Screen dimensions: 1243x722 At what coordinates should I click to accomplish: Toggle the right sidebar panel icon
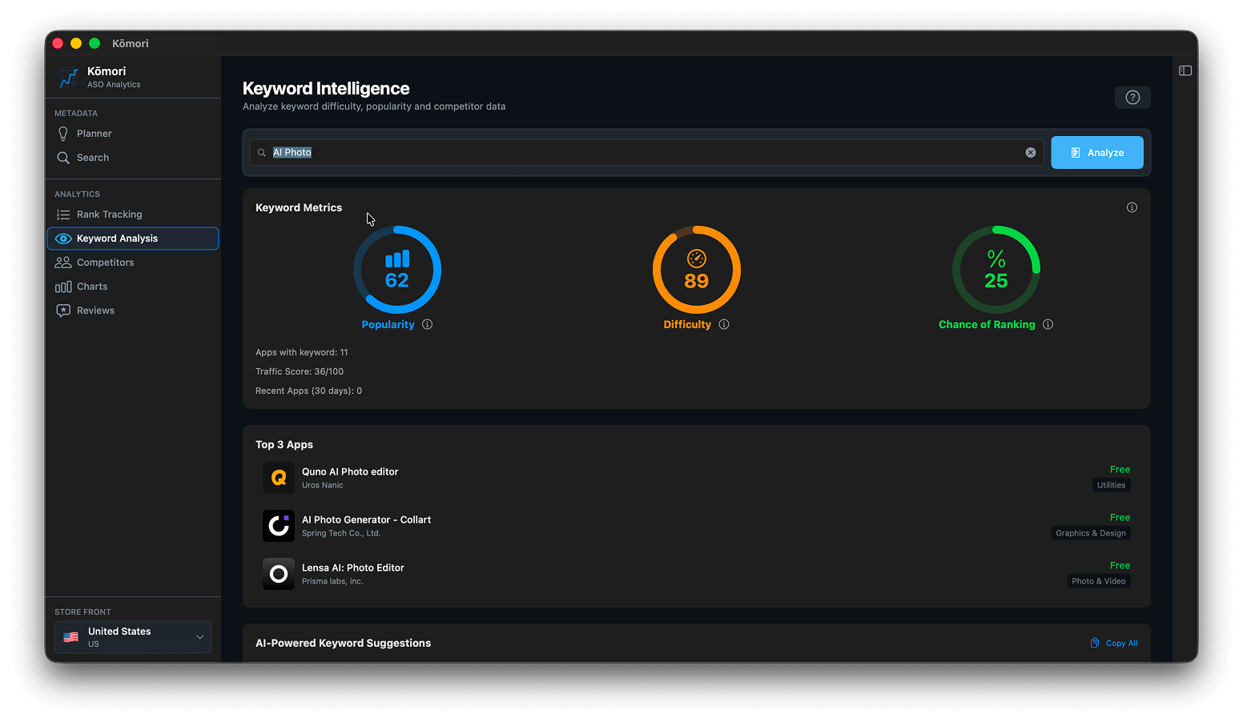tap(1185, 71)
